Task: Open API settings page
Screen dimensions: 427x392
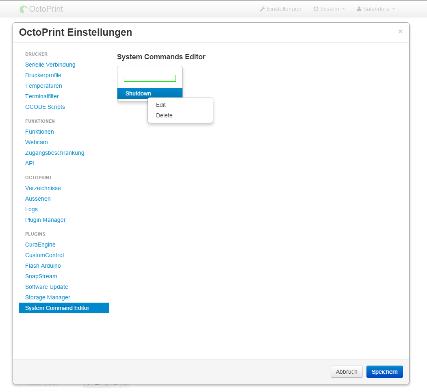Action: (x=29, y=163)
